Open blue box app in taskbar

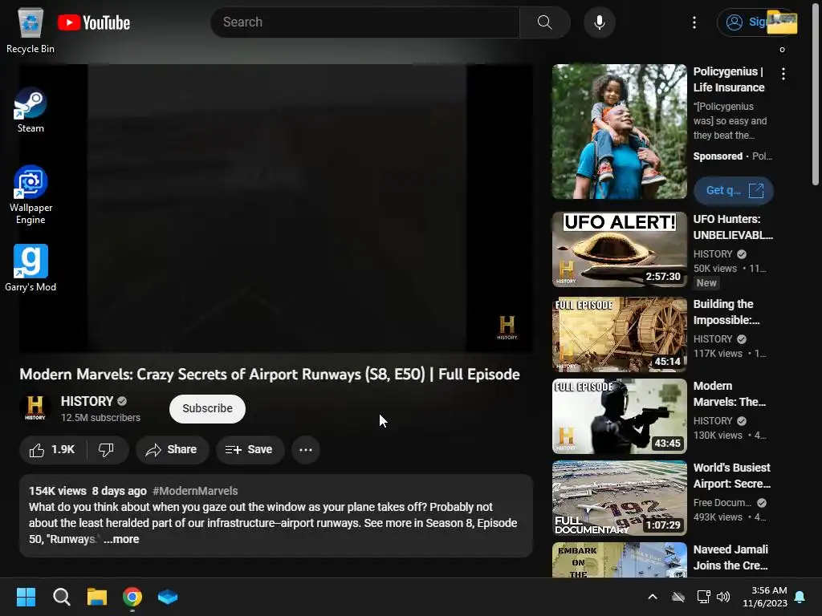[x=168, y=597]
